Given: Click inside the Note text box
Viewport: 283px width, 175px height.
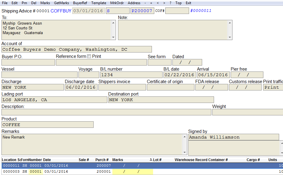Looking at the screenshot, I should (173, 30).
